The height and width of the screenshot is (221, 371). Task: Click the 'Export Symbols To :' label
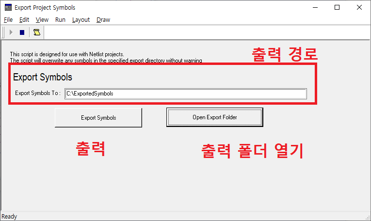[x=38, y=94]
